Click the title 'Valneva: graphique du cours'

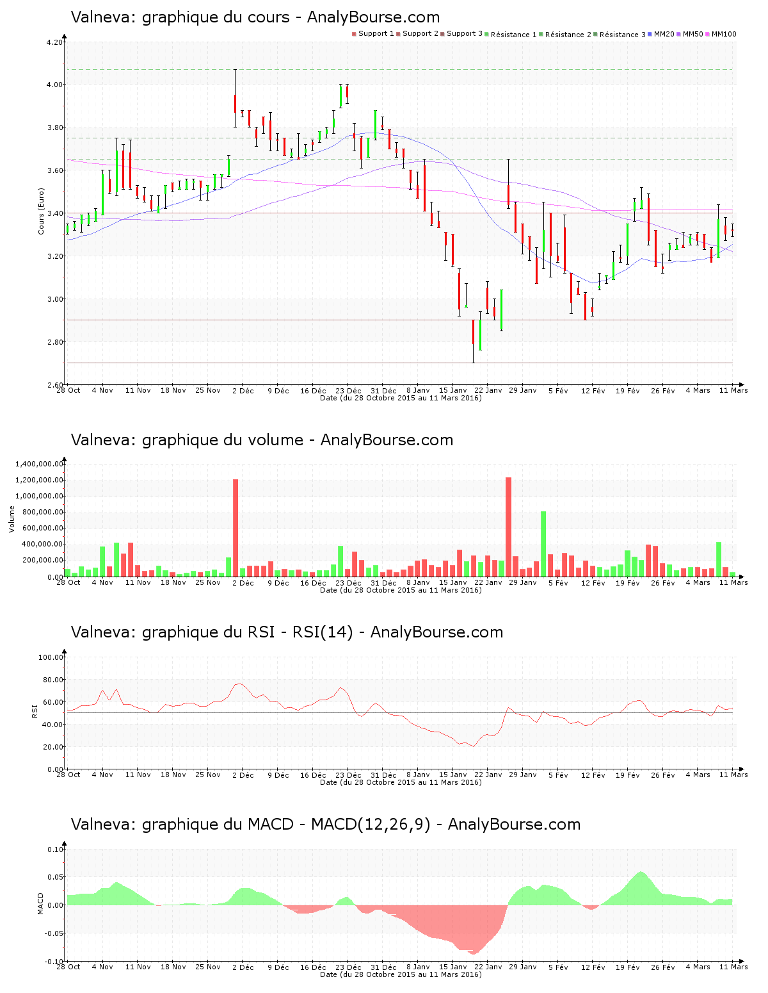point(180,17)
